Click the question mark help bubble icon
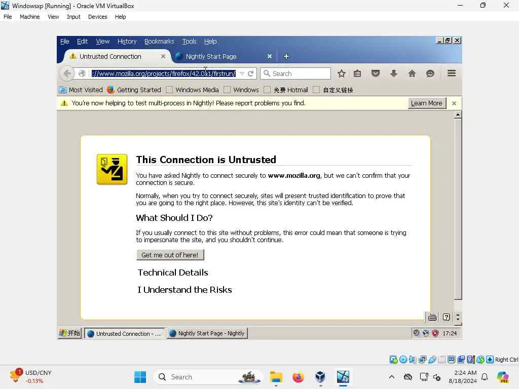This screenshot has width=519, height=389. [x=446, y=317]
